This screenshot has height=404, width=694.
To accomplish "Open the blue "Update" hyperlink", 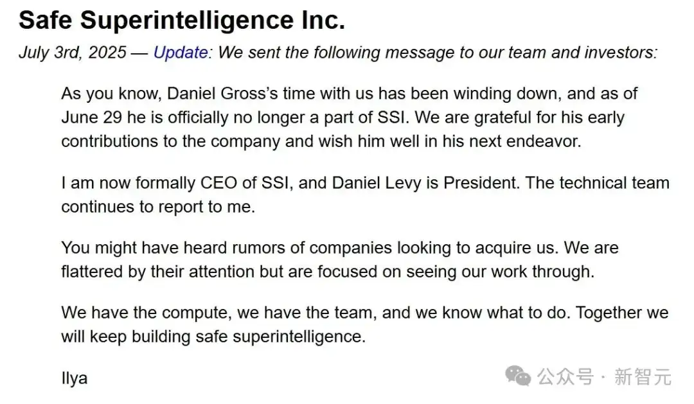I will click(x=181, y=53).
